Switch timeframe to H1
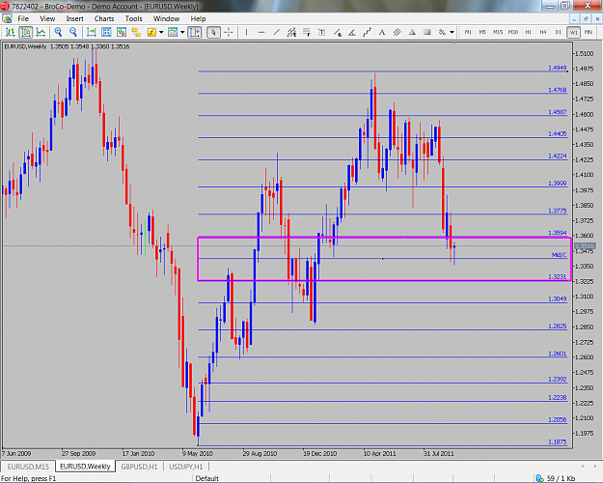 (528, 32)
